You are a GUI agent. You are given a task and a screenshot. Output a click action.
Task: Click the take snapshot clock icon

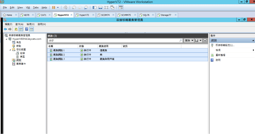click(x=74, y=7)
